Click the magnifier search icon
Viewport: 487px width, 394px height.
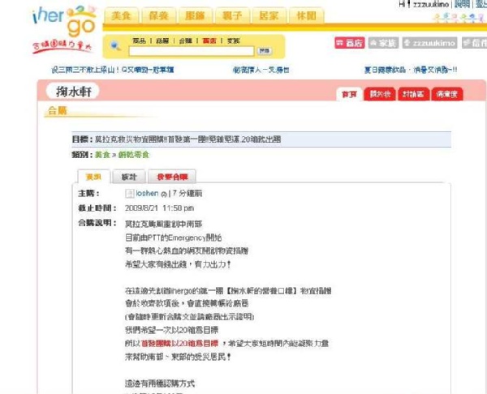(x=115, y=46)
